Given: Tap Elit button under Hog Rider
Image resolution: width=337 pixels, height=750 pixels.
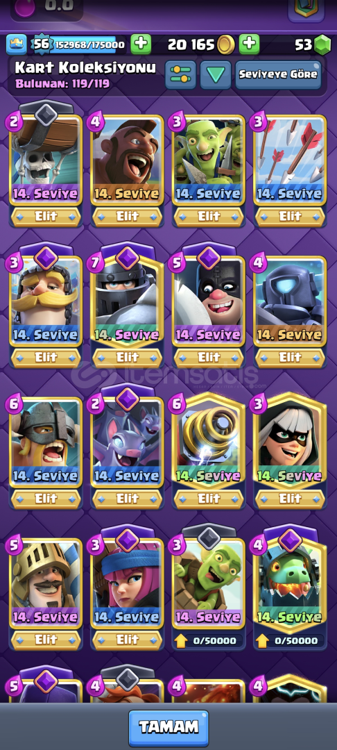Looking at the screenshot, I should point(128,217).
